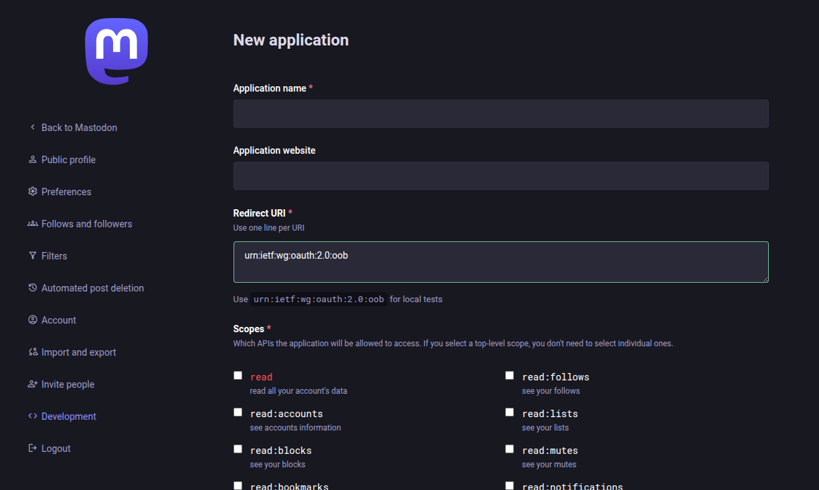Focus the Application name field
This screenshot has height=490, width=819.
click(500, 114)
